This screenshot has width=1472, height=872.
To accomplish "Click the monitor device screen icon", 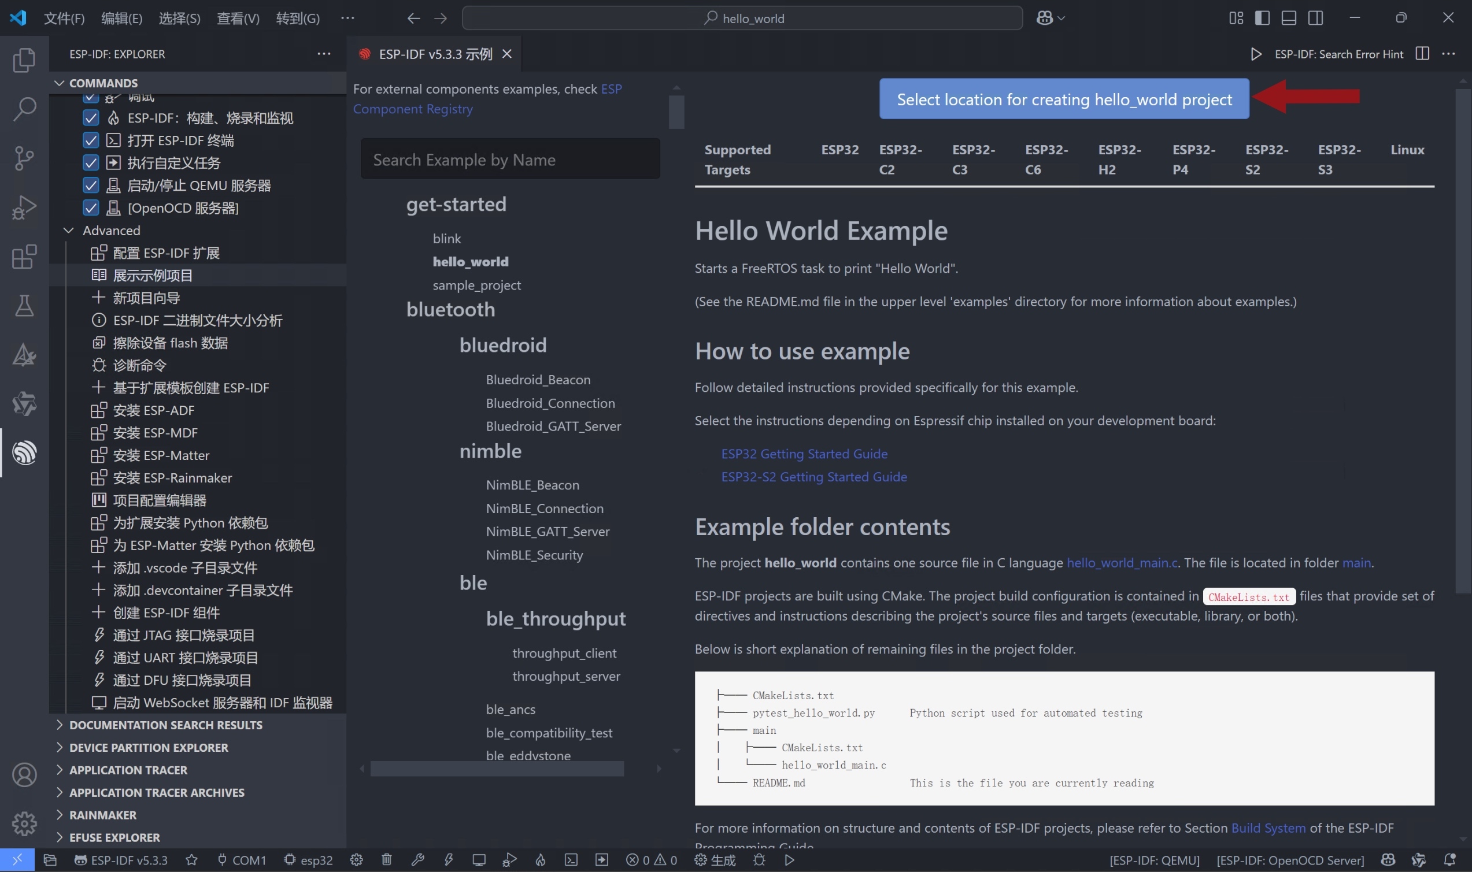I will 479,860.
